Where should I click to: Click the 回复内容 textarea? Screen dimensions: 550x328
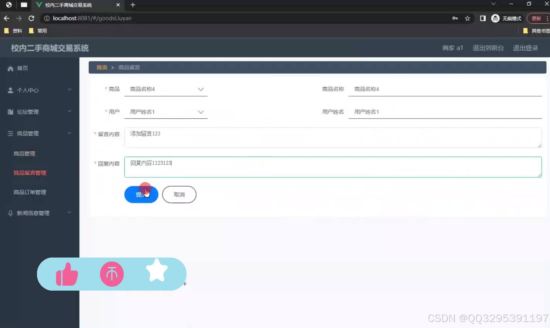click(x=333, y=167)
